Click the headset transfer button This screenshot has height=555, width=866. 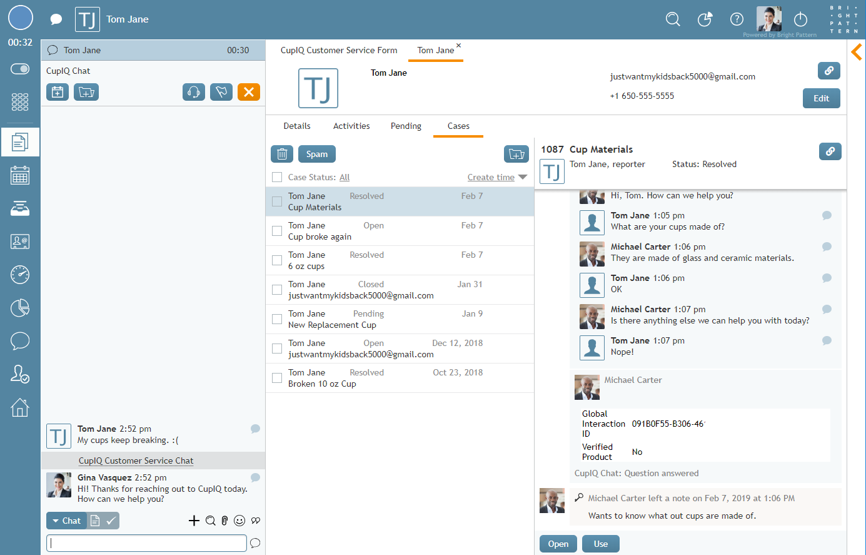[194, 92]
